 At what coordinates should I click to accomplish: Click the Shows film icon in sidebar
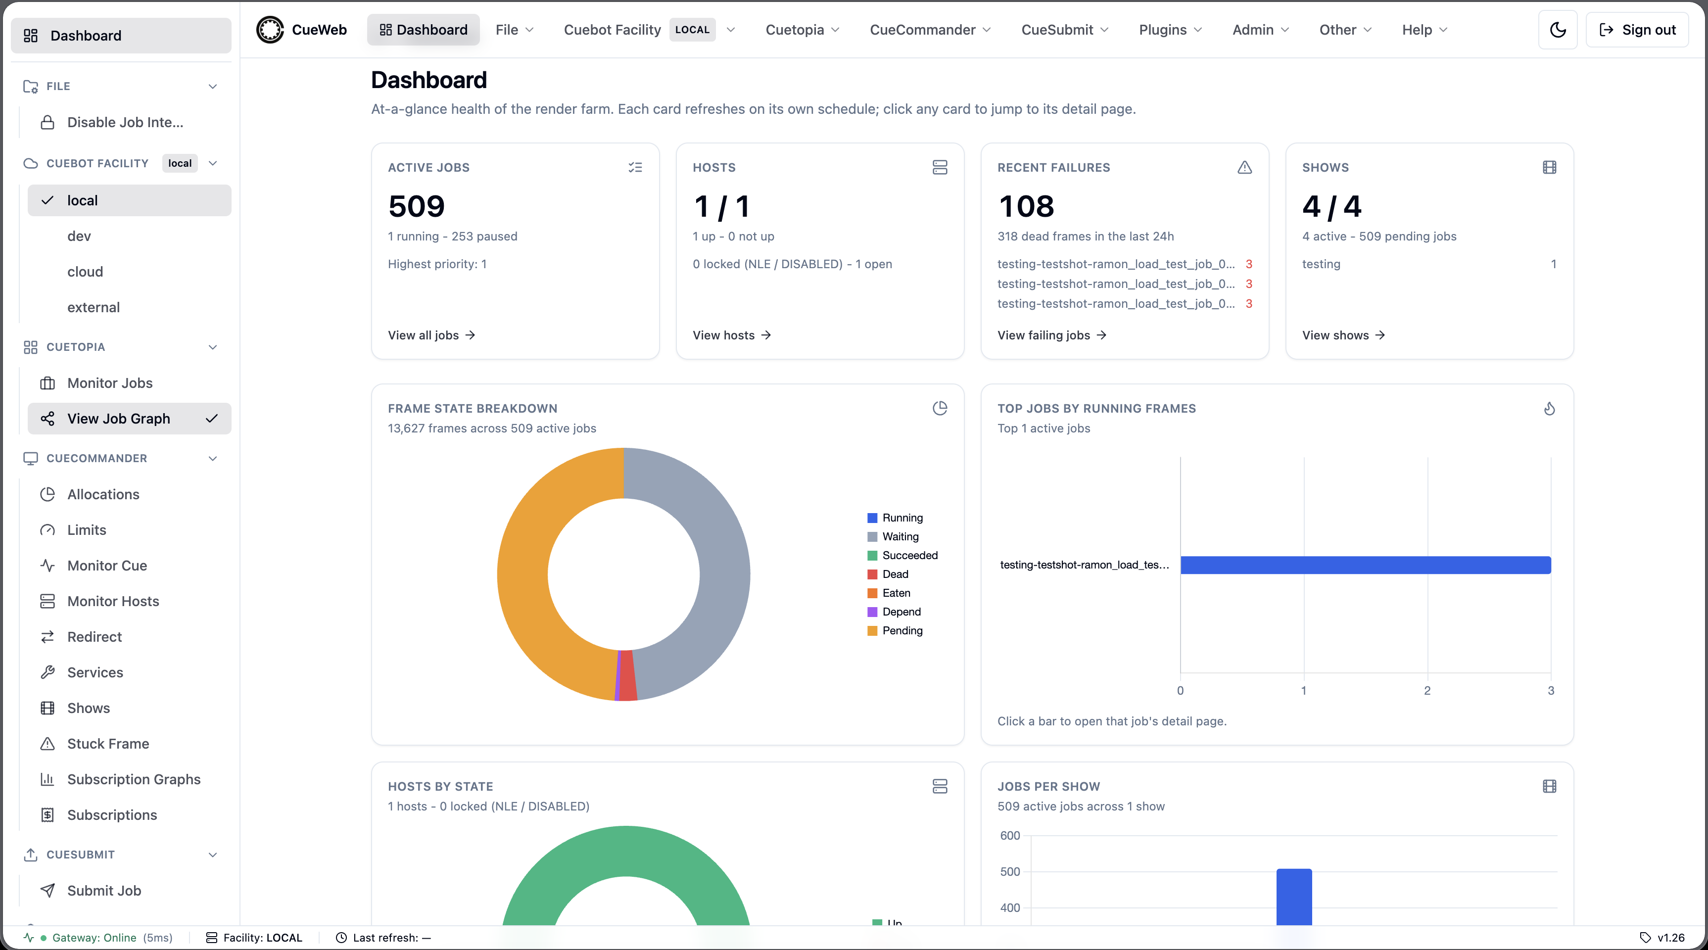coord(47,708)
